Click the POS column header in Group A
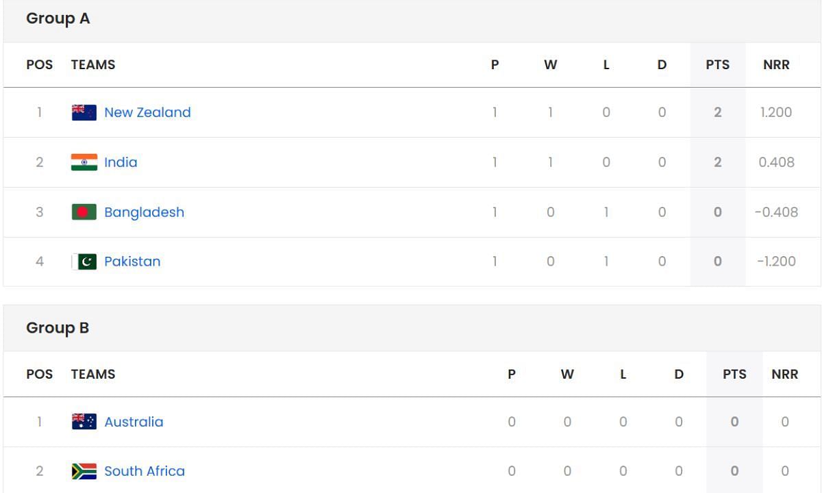Viewport: 822px width, 493px height. coord(39,65)
